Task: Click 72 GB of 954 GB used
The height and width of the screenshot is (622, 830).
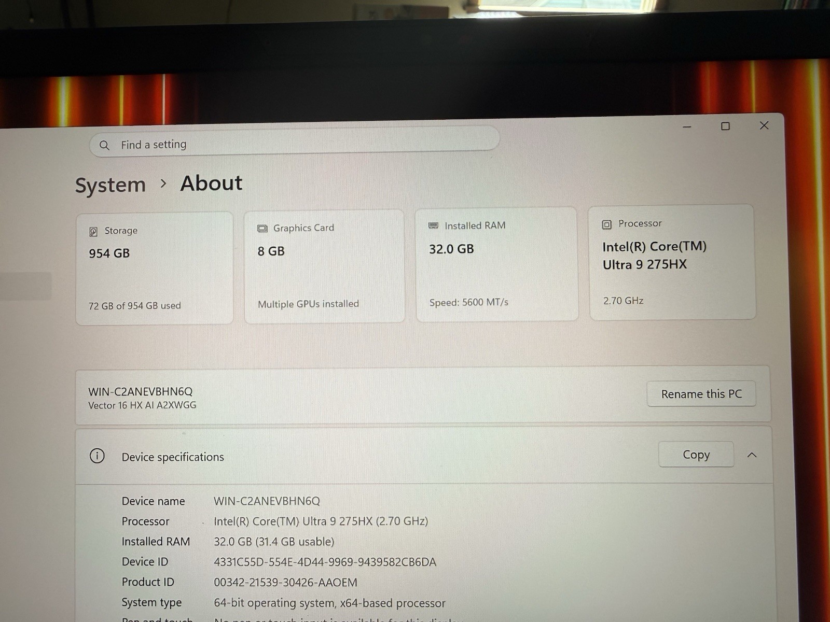Action: pos(134,306)
